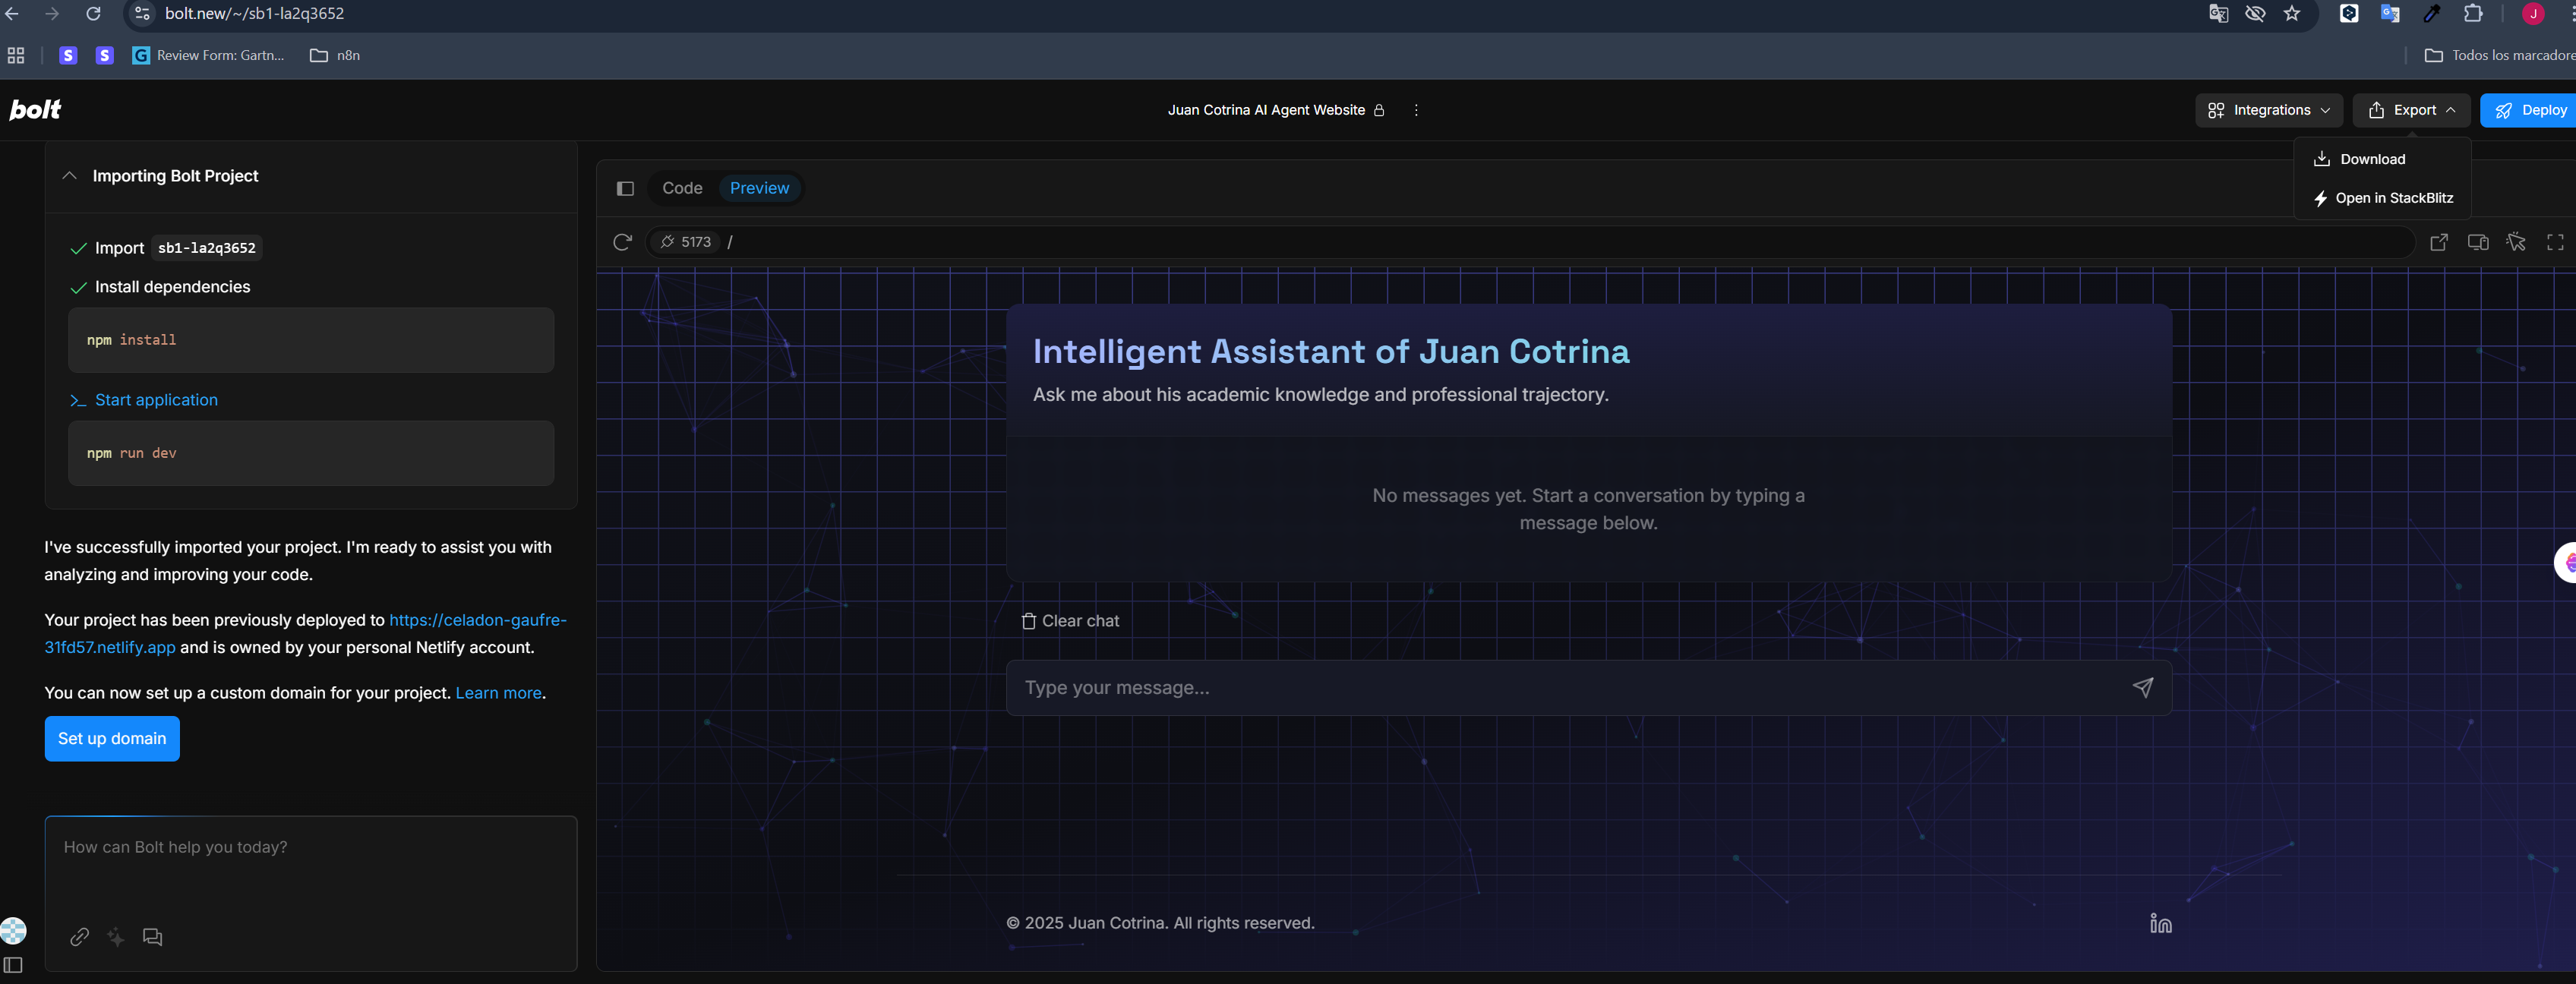Toggle the bottom-left sidebar panel button
Image resolution: width=2576 pixels, height=984 pixels.
14,965
